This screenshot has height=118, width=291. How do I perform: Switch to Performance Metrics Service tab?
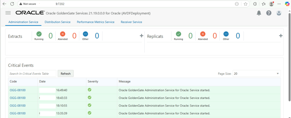95,22
